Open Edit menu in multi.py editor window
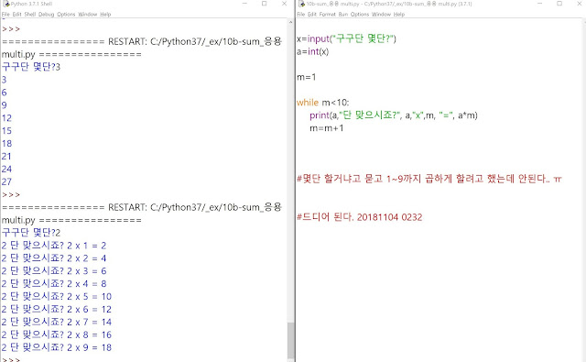Viewport: 586px width, 362px height. (312, 15)
